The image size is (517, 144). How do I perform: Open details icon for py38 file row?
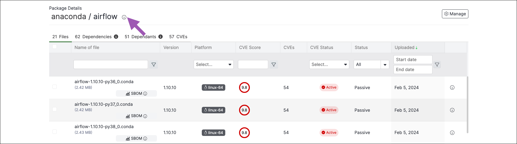pyautogui.click(x=452, y=133)
